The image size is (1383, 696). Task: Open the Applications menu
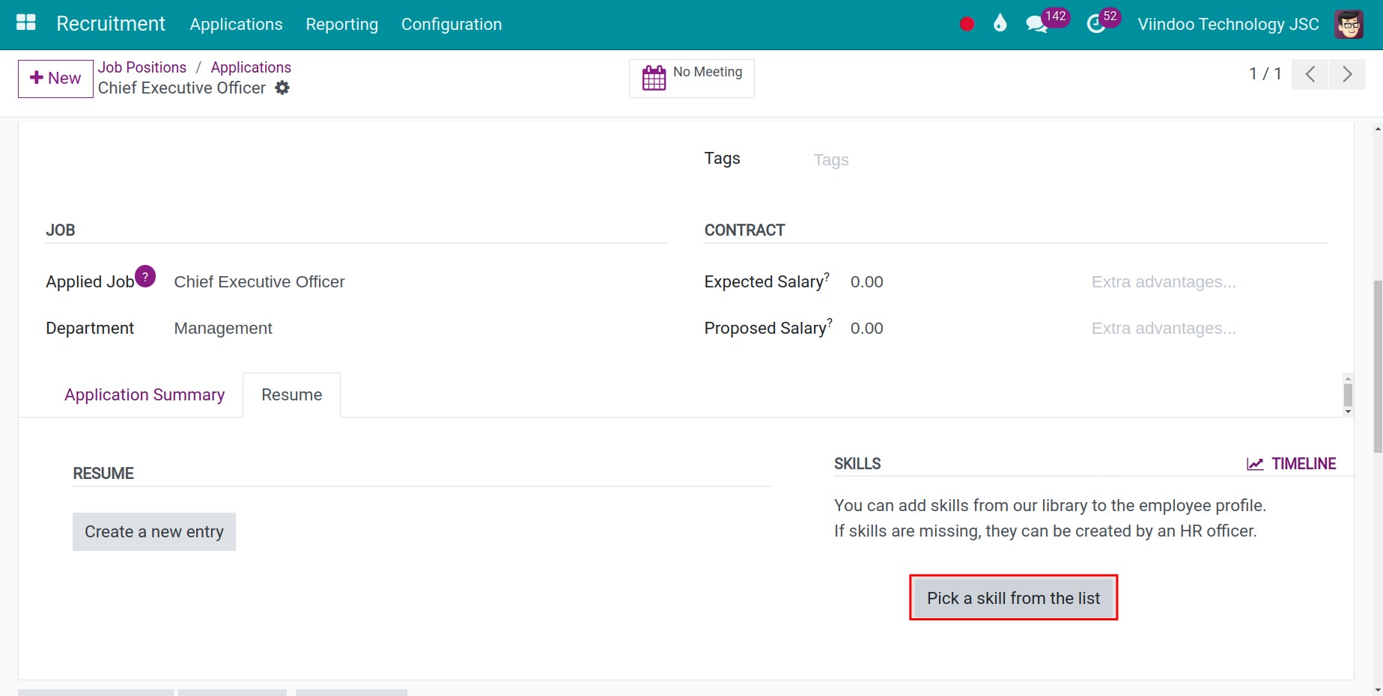click(236, 24)
